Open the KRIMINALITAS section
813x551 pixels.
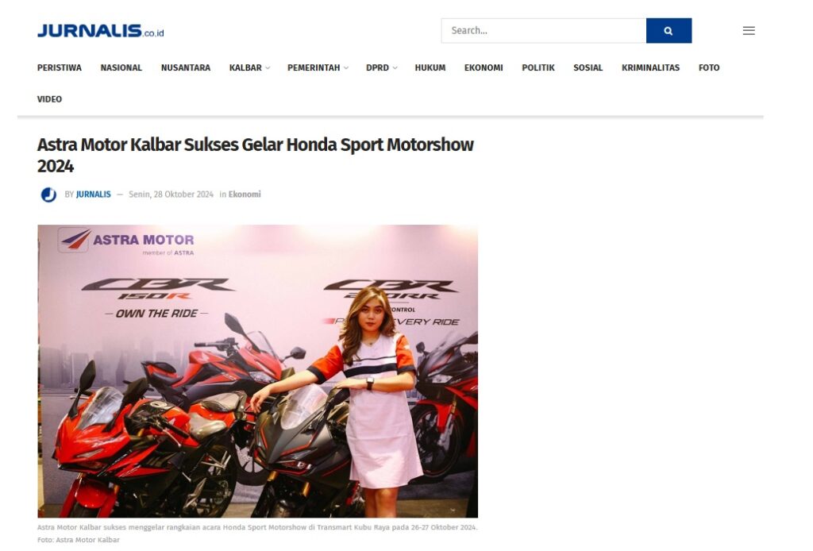click(x=650, y=68)
